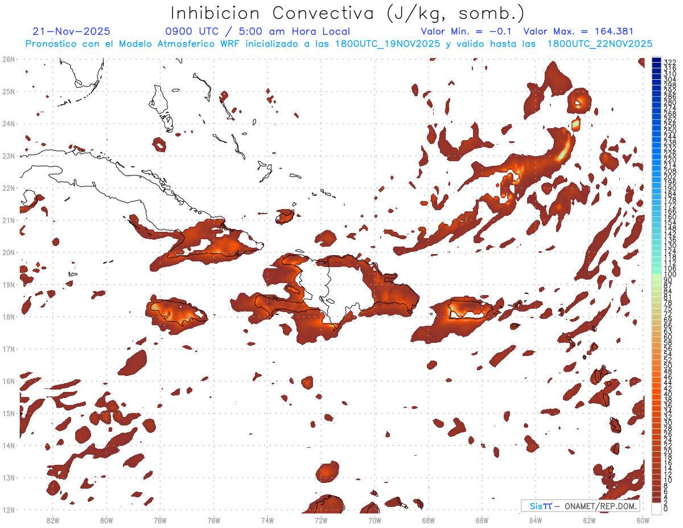Image resolution: width=683 pixels, height=528 pixels.
Task: Click the '76W' longitude label
Action: click(x=213, y=520)
